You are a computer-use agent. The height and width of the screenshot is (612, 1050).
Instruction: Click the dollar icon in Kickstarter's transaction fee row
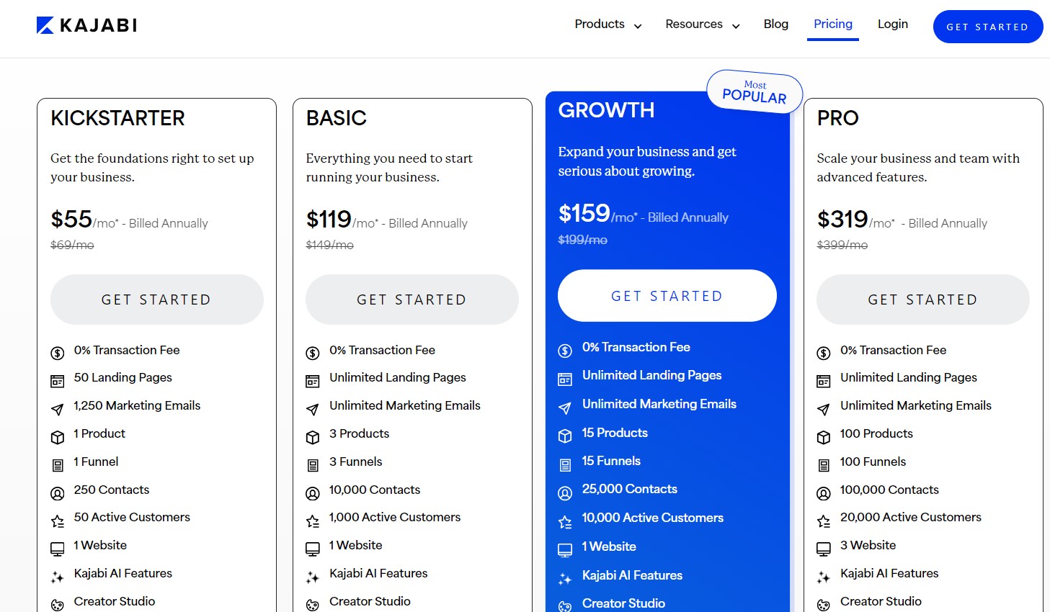click(58, 353)
